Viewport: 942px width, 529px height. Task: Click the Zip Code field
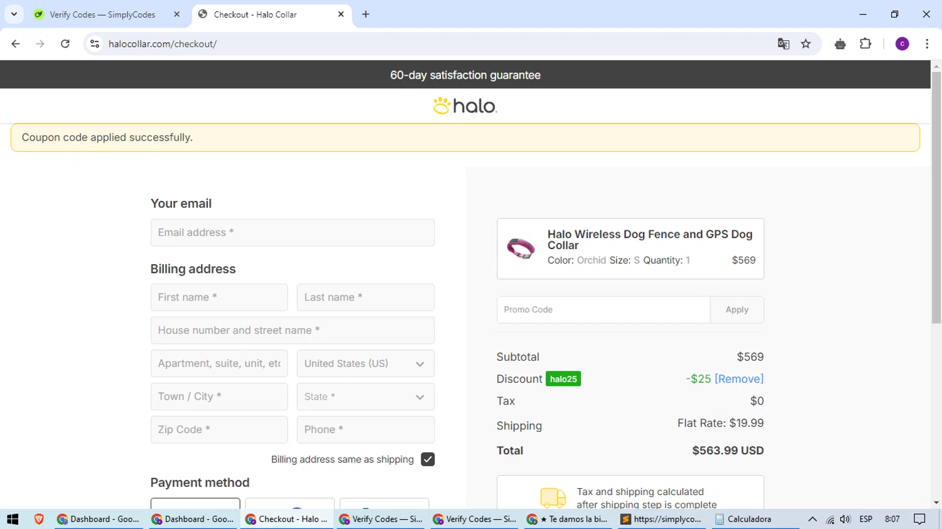219,430
